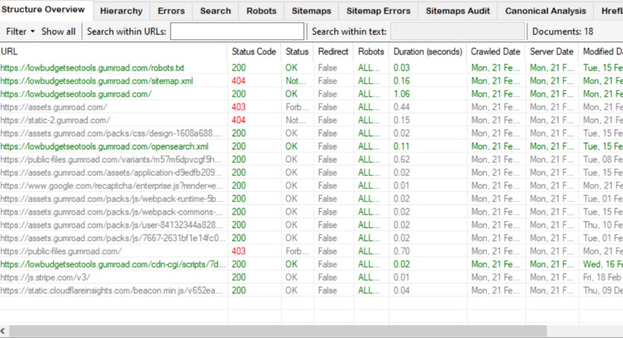Click the Not... status in sitemap.xml row
Viewport: 623px width, 338px height.
296,81
